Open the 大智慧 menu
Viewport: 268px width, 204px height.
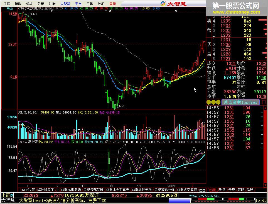[65, 4]
